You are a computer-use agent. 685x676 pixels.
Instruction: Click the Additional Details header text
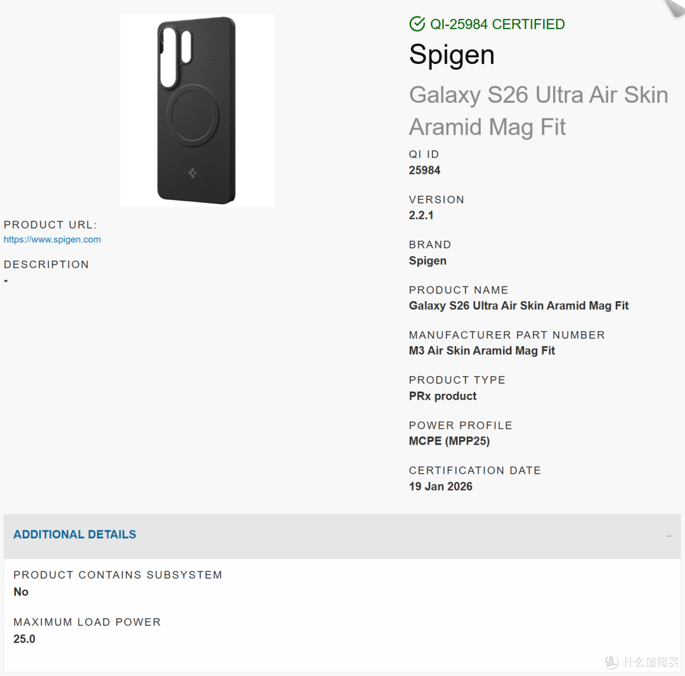(x=75, y=534)
